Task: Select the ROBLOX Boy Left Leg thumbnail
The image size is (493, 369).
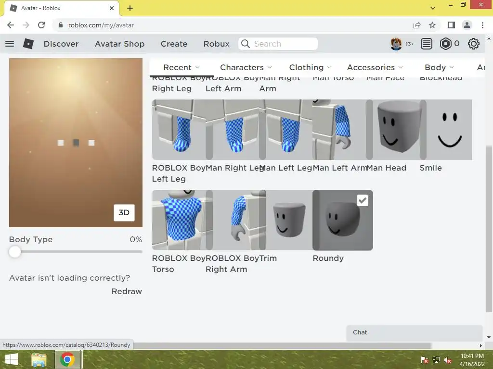Action: [x=179, y=130]
